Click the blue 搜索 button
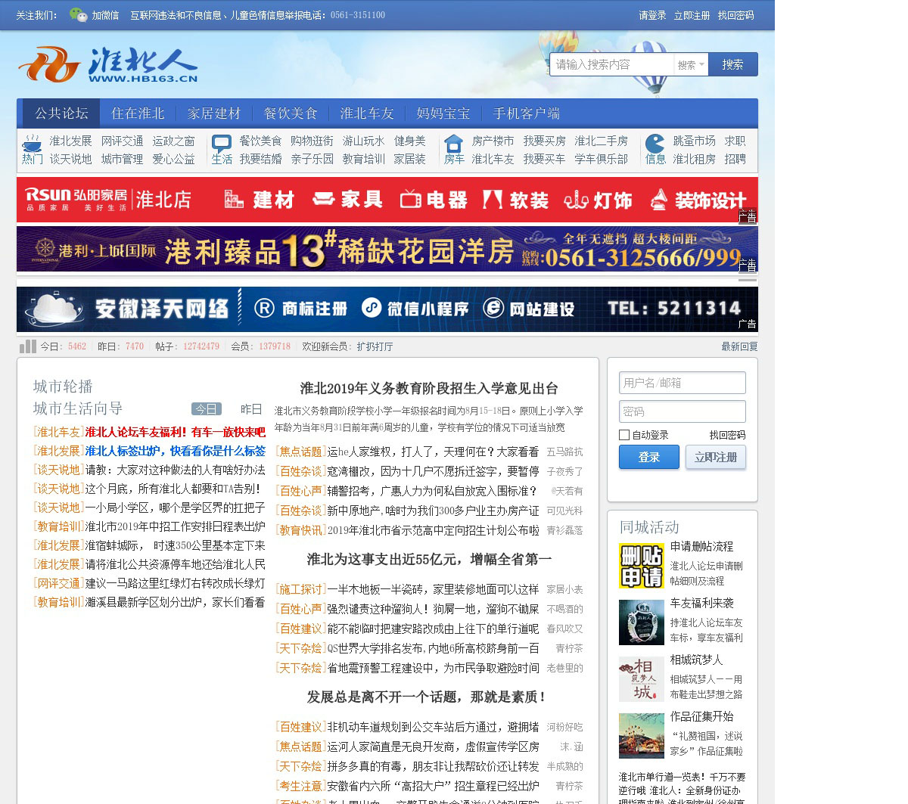Screen dimensions: 908x804 732,65
